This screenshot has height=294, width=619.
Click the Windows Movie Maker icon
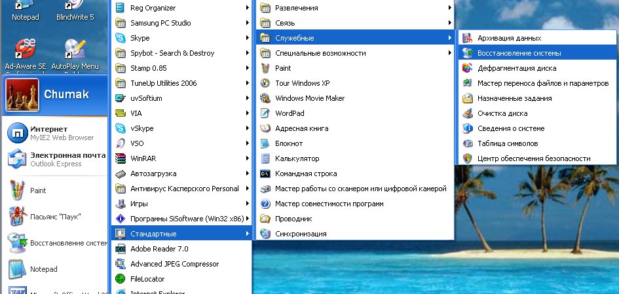(265, 98)
